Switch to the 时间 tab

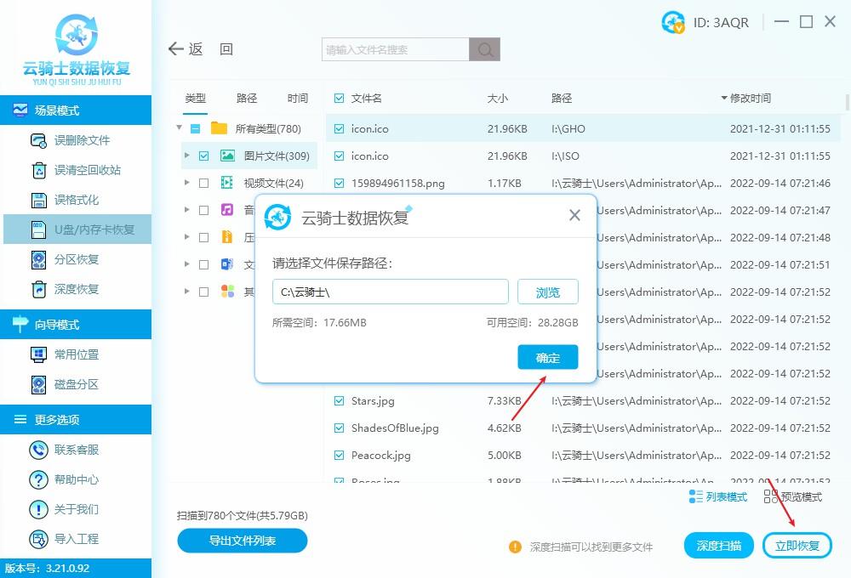tap(297, 98)
